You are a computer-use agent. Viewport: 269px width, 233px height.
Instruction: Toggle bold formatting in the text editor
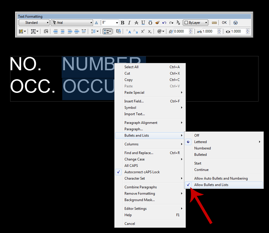click(122, 23)
